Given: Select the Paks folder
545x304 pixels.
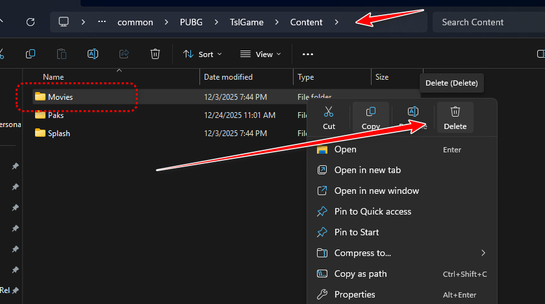Looking at the screenshot, I should tap(56, 115).
